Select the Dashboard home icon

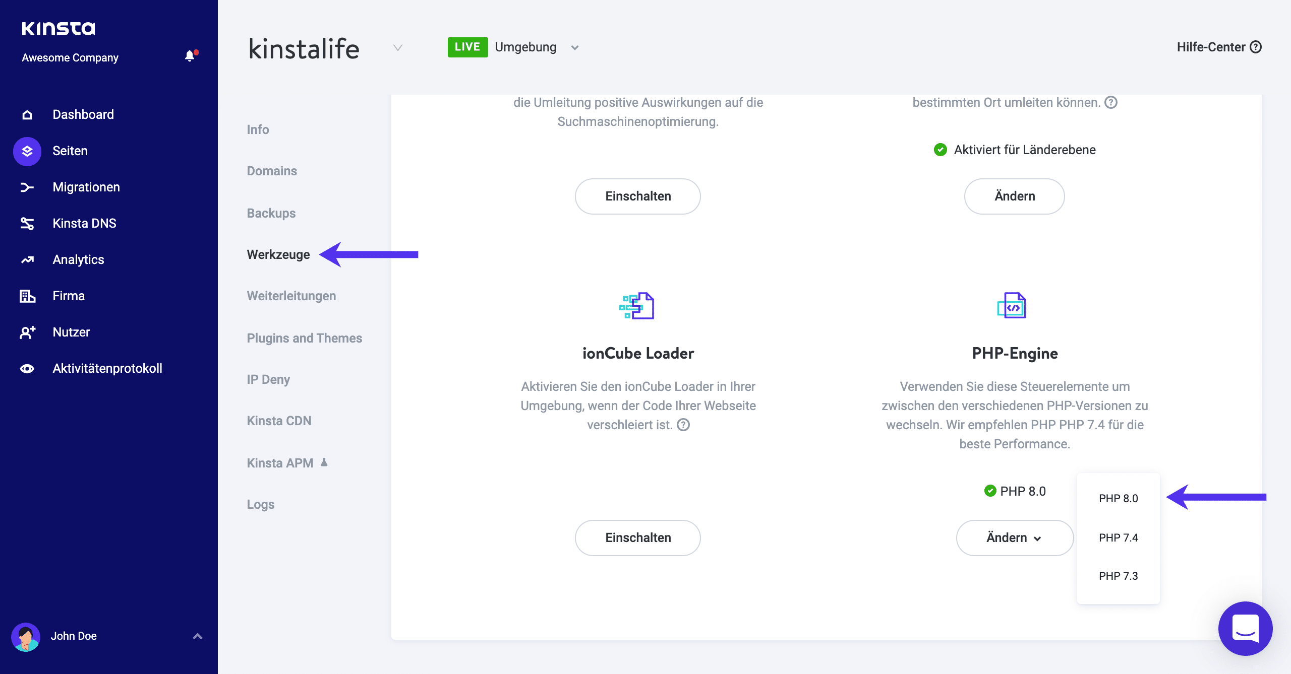[x=26, y=114]
